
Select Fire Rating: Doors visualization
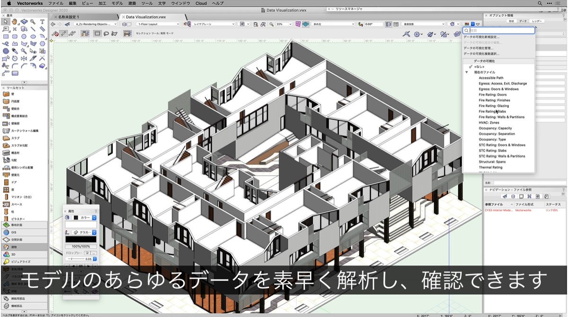pos(492,94)
